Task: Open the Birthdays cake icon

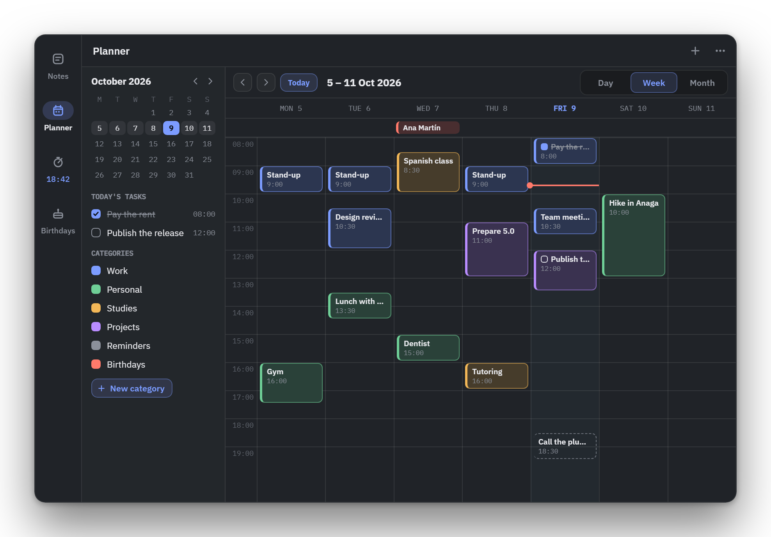Action: [x=58, y=214]
